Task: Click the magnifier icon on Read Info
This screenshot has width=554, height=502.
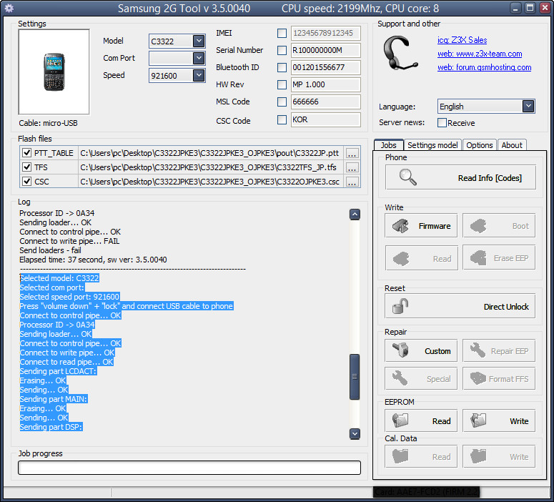Action: [407, 177]
